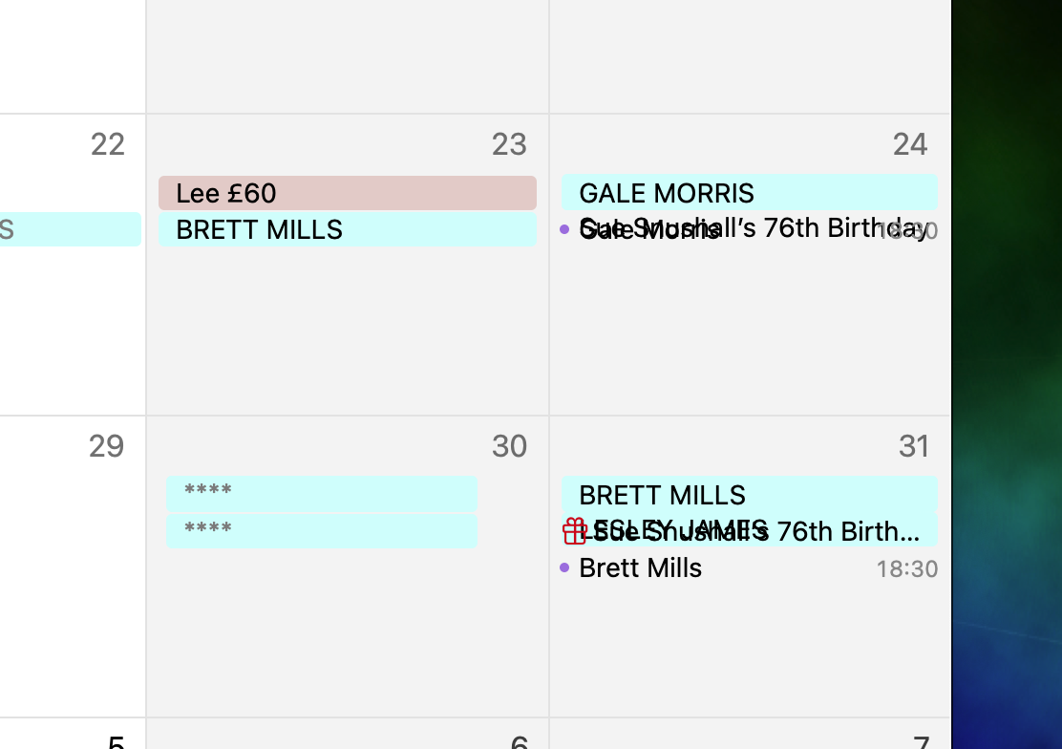Click the date number 23

point(509,144)
